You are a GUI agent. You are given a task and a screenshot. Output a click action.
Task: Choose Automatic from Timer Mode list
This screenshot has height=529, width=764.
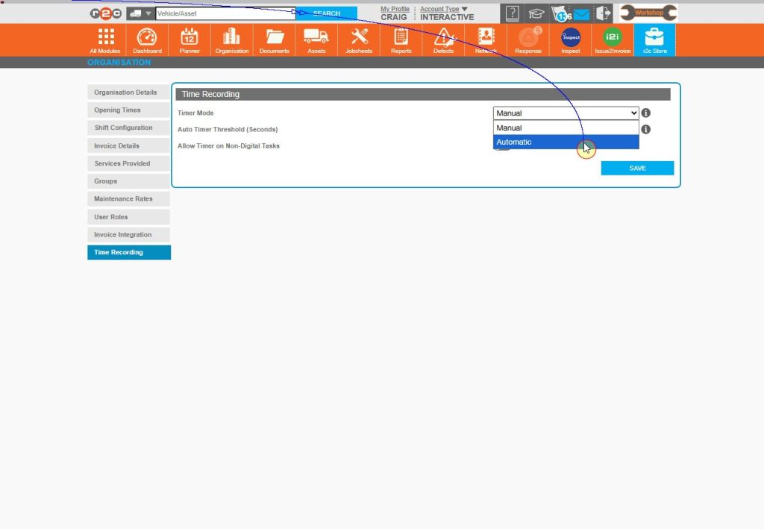pos(566,142)
